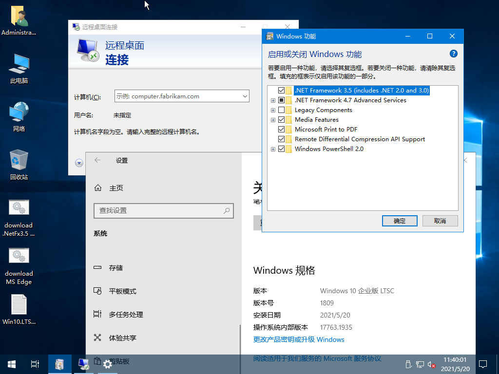Viewport: 499px width, 374px height.
Task: Expand the Media Features node
Action: tap(273, 120)
